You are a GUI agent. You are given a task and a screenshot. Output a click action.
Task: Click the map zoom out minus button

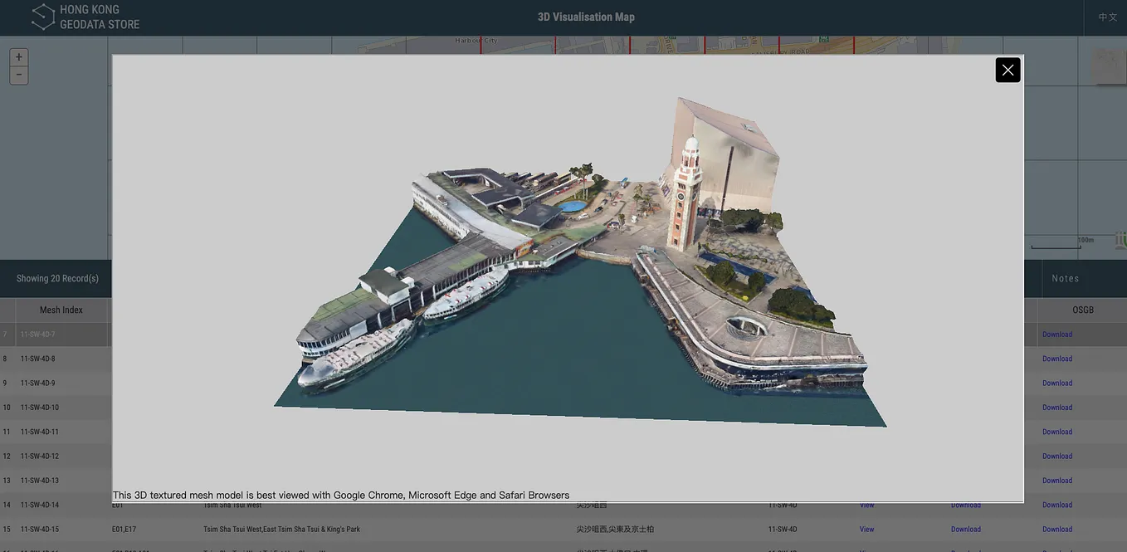[19, 75]
